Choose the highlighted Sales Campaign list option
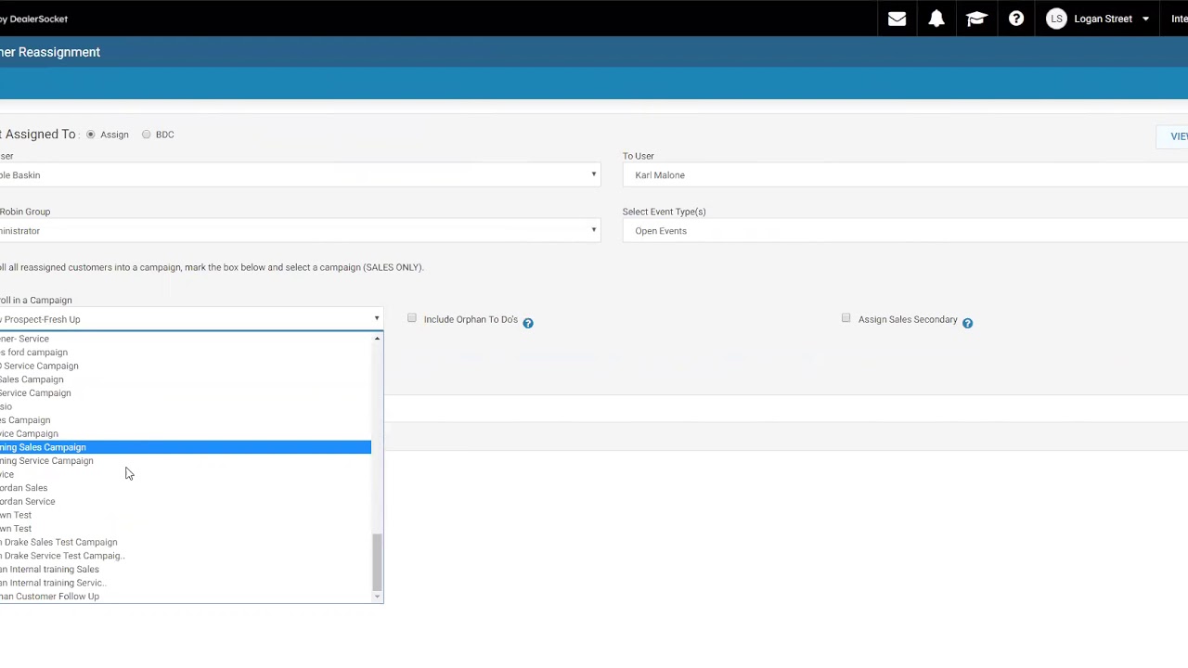1188x668 pixels. tap(186, 447)
